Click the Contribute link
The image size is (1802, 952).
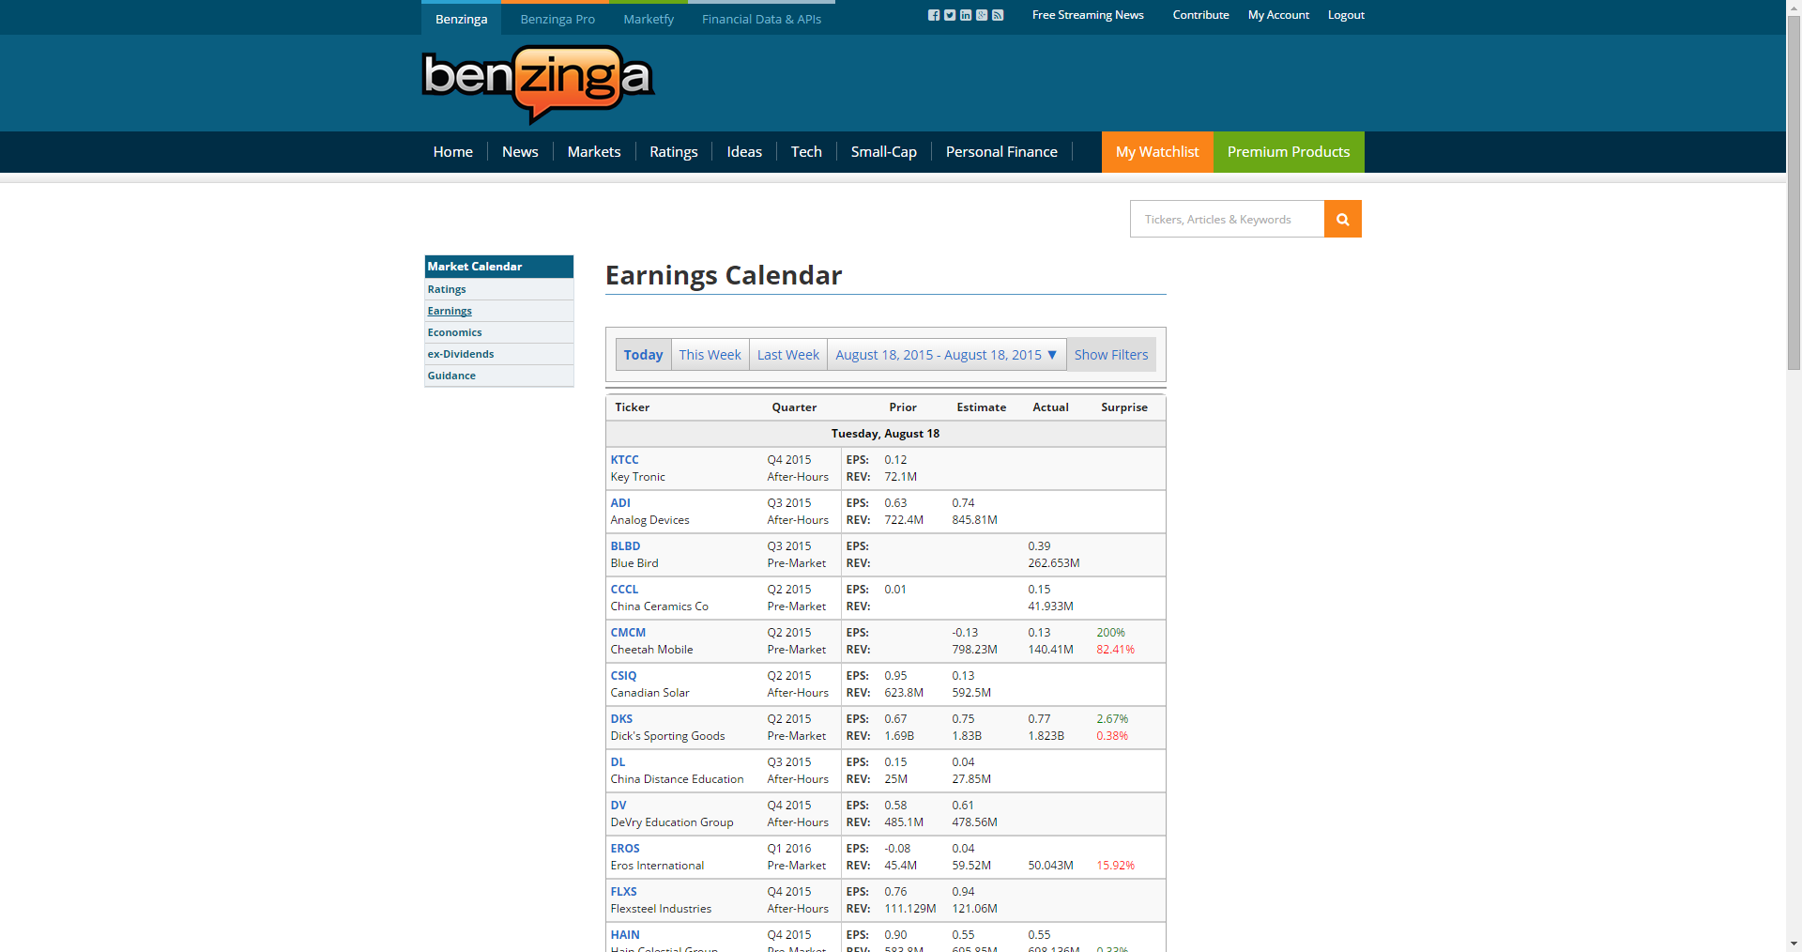(1200, 15)
